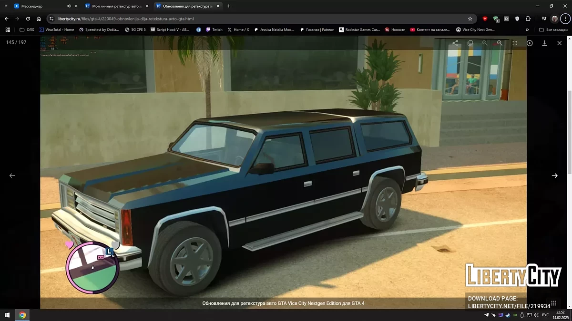
Task: Start the gallery slideshow autoplay
Action: point(530,43)
